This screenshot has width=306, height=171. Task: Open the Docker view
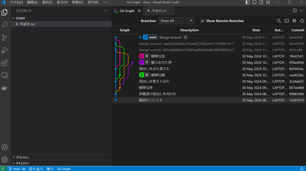coord(4,88)
